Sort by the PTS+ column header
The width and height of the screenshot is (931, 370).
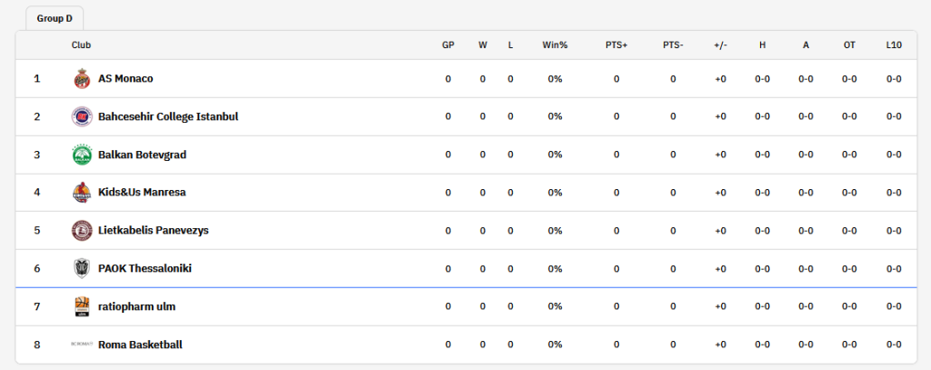click(x=616, y=45)
